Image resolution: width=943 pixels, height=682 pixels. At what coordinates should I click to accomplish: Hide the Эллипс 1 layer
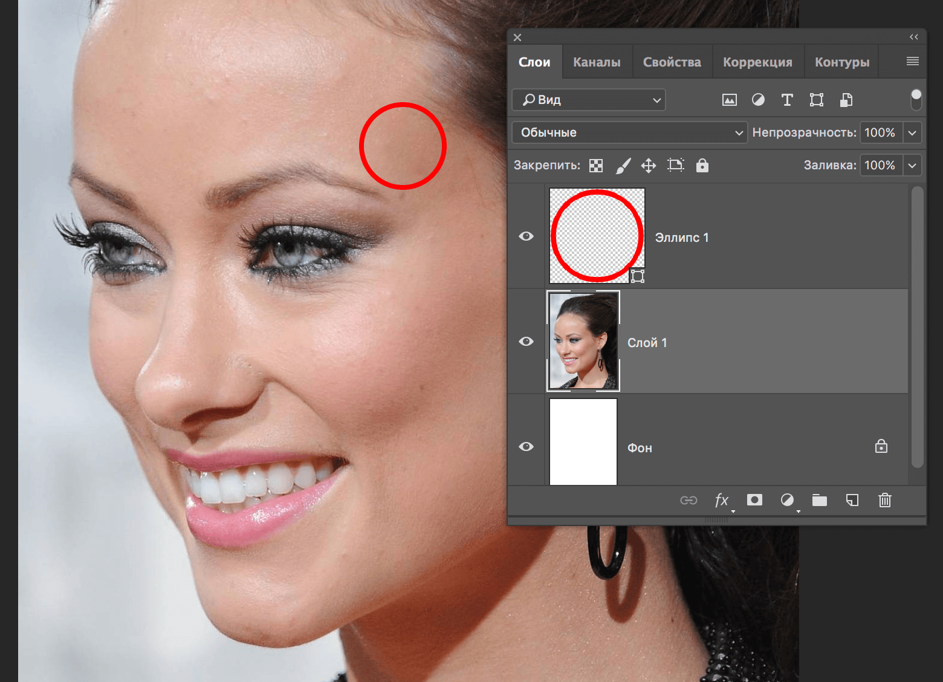(x=526, y=236)
